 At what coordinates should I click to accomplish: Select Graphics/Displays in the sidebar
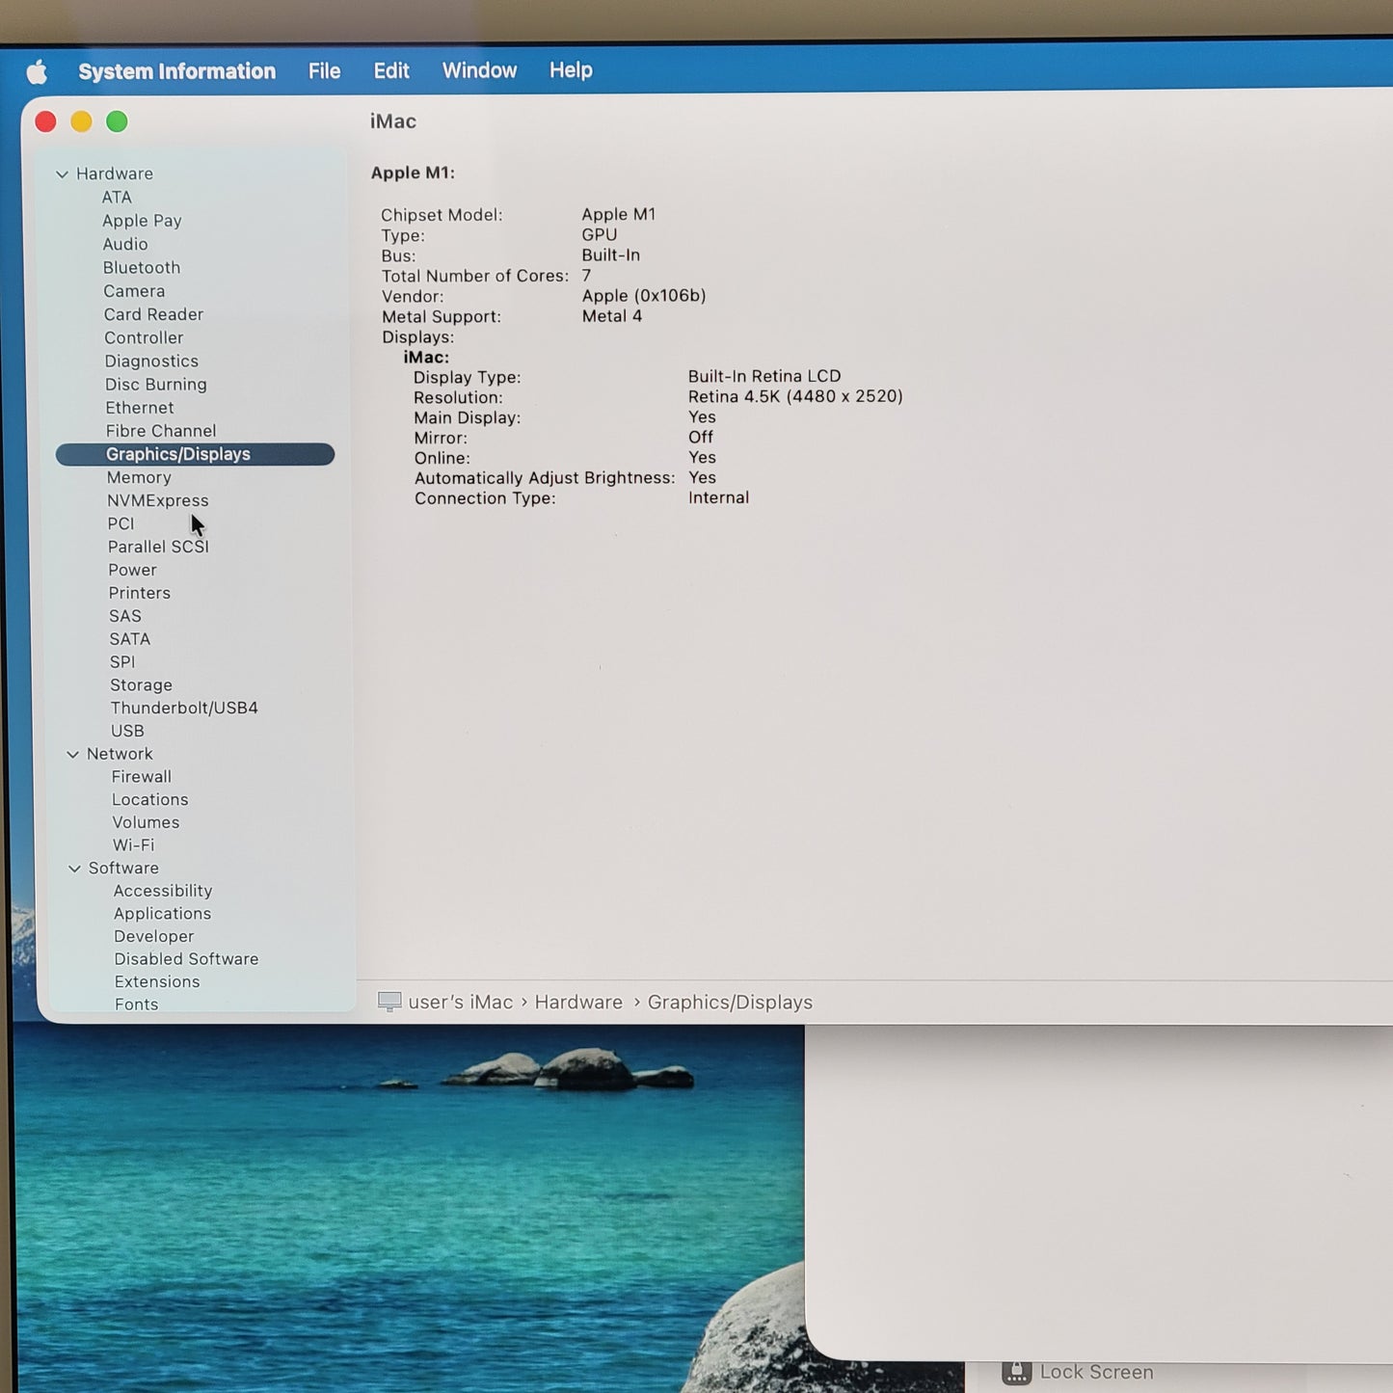pos(195,454)
